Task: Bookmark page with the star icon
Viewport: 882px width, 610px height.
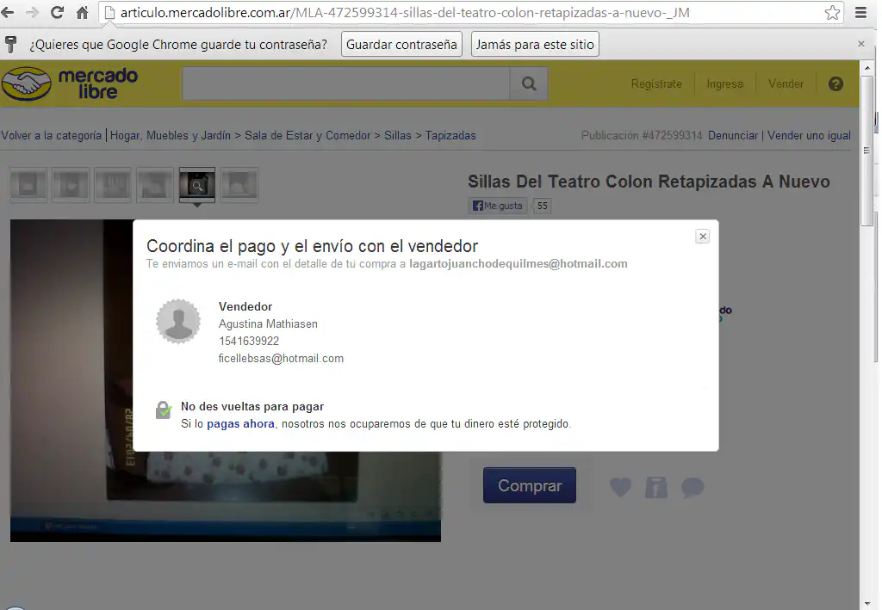Action: [832, 13]
